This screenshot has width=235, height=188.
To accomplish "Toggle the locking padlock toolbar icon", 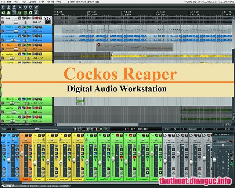I will (x=36, y=12).
